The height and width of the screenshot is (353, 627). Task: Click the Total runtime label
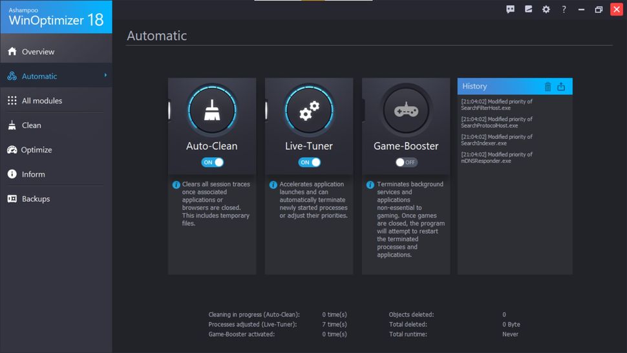coord(408,334)
